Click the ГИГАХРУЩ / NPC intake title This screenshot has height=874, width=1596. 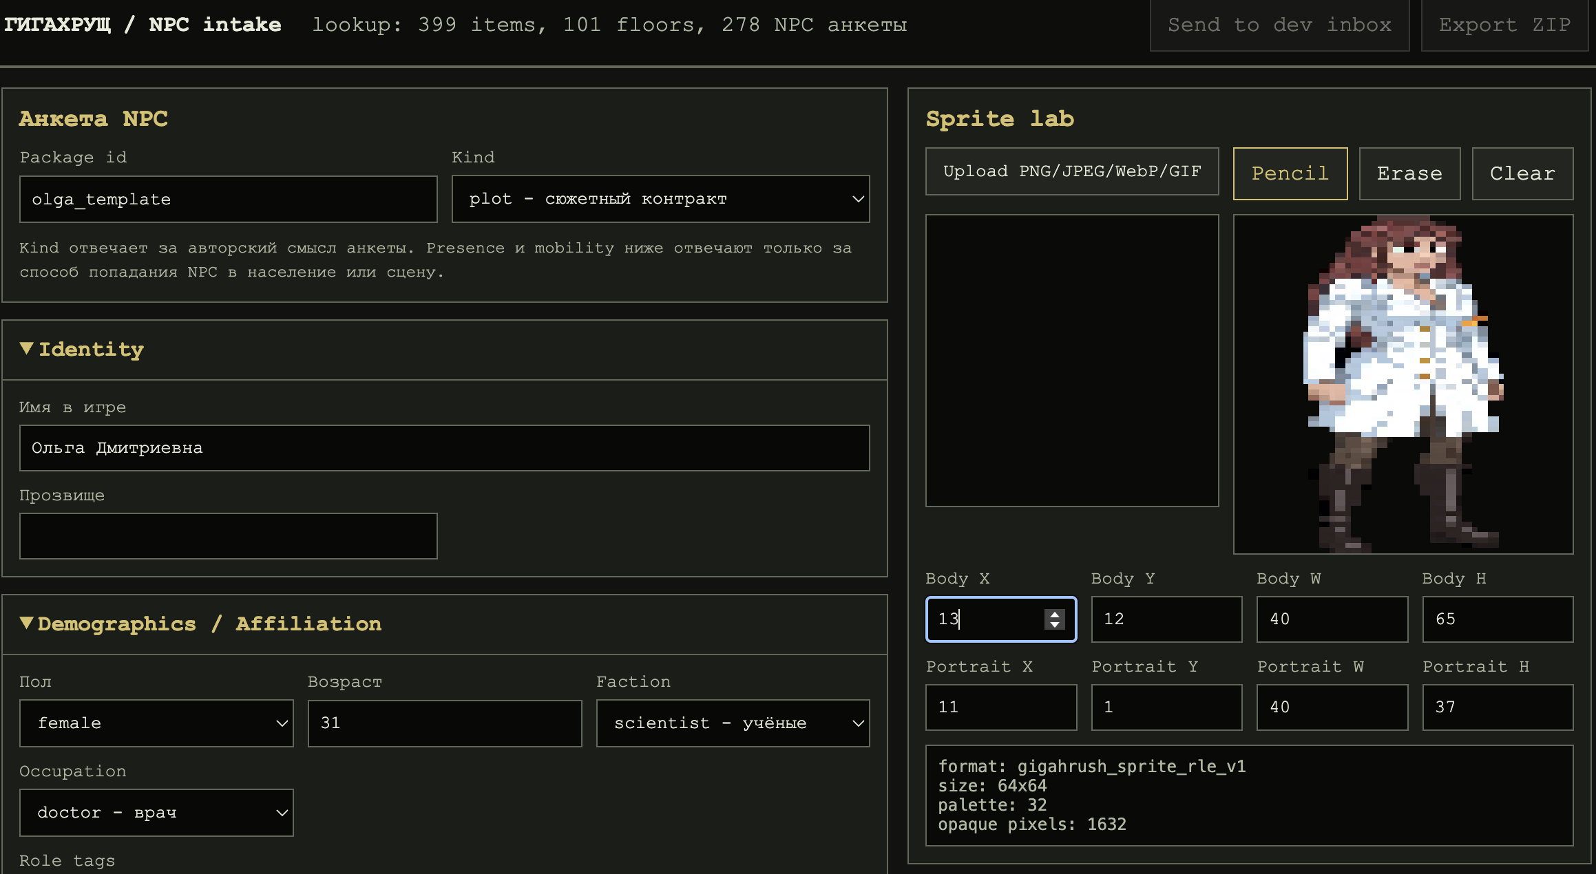pos(143,25)
